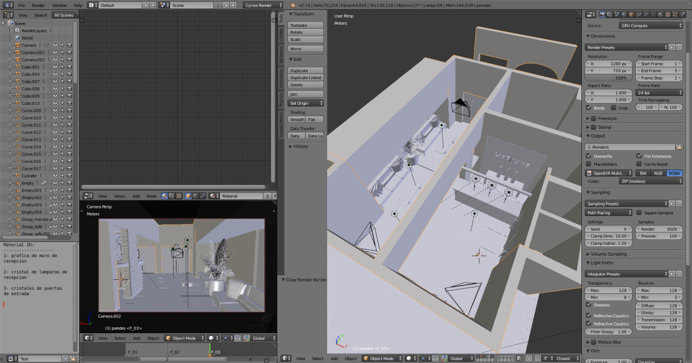
Task: Toggle Camera.001 render restriction camera icon
Action: tap(69, 52)
